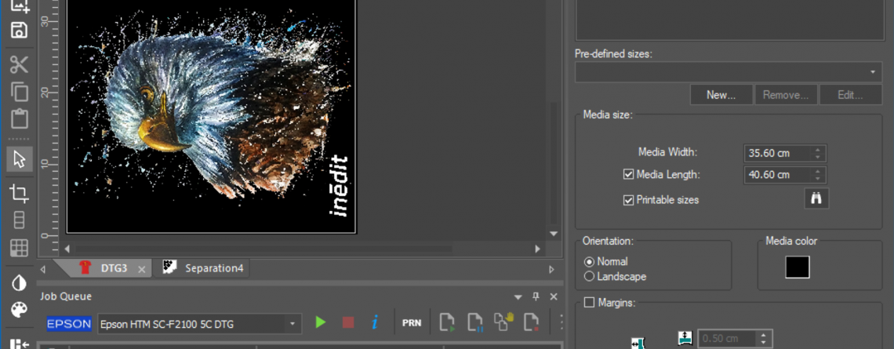Click the canvas horizontal scroll right arrow
894x349 pixels.
tap(538, 249)
